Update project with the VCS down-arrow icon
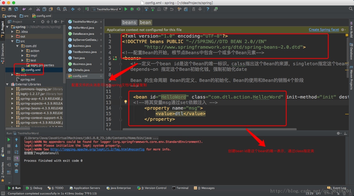Image resolution: width=354 pixels, height=196 pixels. coord(146,9)
